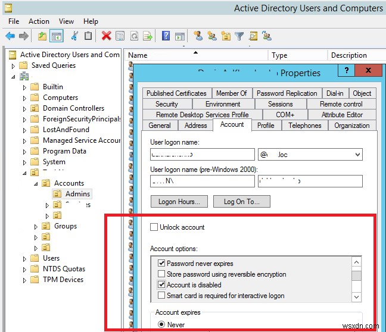The height and width of the screenshot is (332, 386).
Task: Select the Users container in tree
Action: tap(51, 258)
